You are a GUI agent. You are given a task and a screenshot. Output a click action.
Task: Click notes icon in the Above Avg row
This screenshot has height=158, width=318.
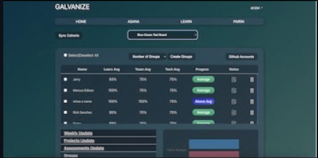pyautogui.click(x=234, y=102)
